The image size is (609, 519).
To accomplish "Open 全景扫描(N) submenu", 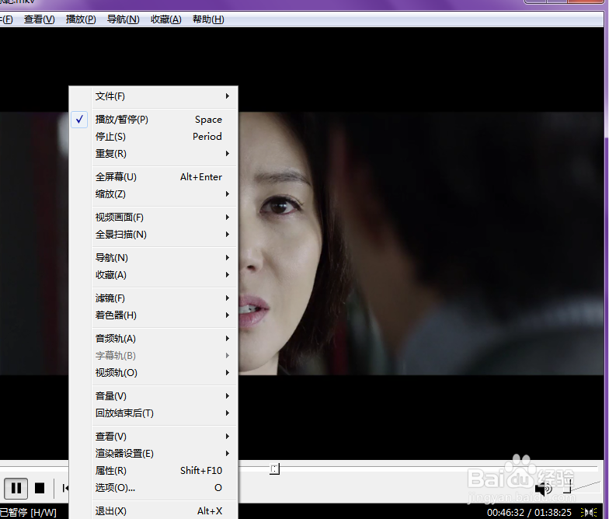I will click(x=154, y=235).
